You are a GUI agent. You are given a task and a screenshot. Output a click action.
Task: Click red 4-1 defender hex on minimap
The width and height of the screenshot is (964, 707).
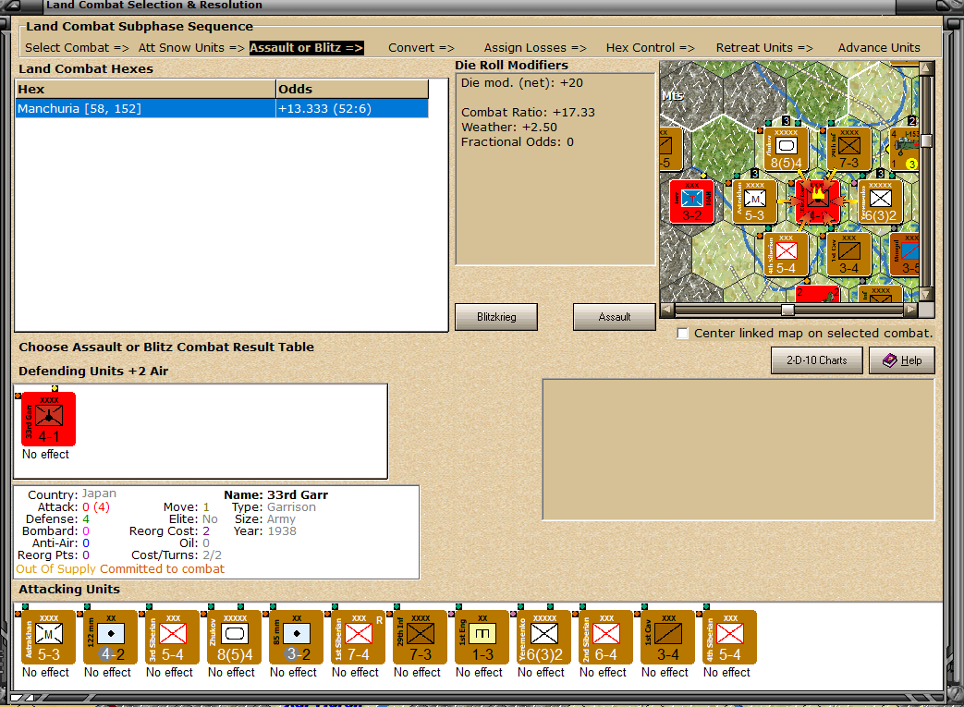pyautogui.click(x=817, y=201)
